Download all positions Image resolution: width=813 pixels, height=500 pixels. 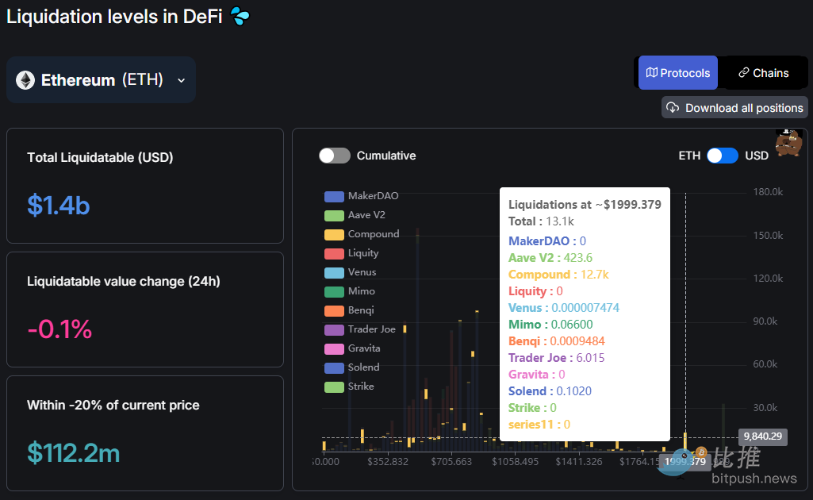coord(734,108)
